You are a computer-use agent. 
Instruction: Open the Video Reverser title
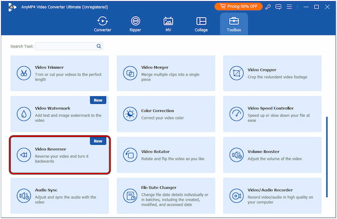[51, 149]
